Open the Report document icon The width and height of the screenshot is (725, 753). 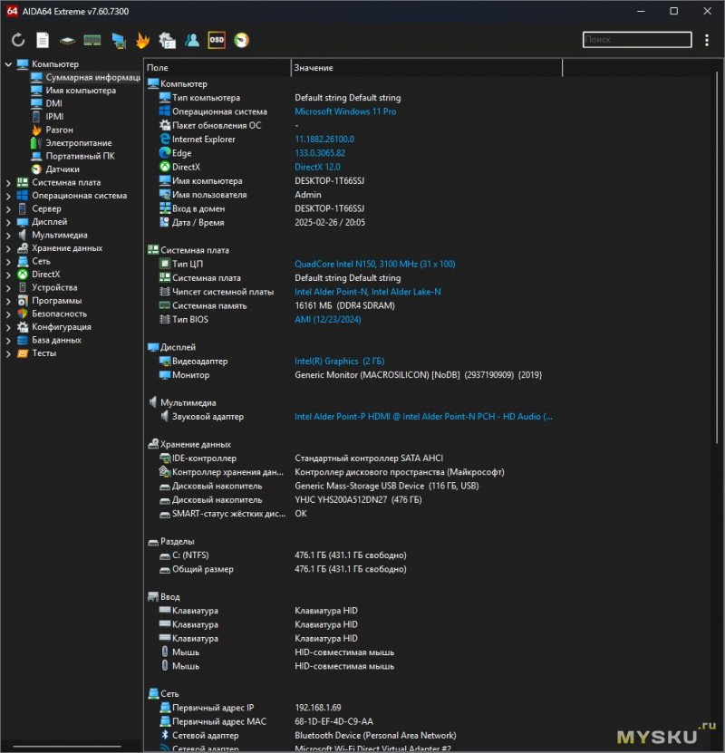[43, 40]
